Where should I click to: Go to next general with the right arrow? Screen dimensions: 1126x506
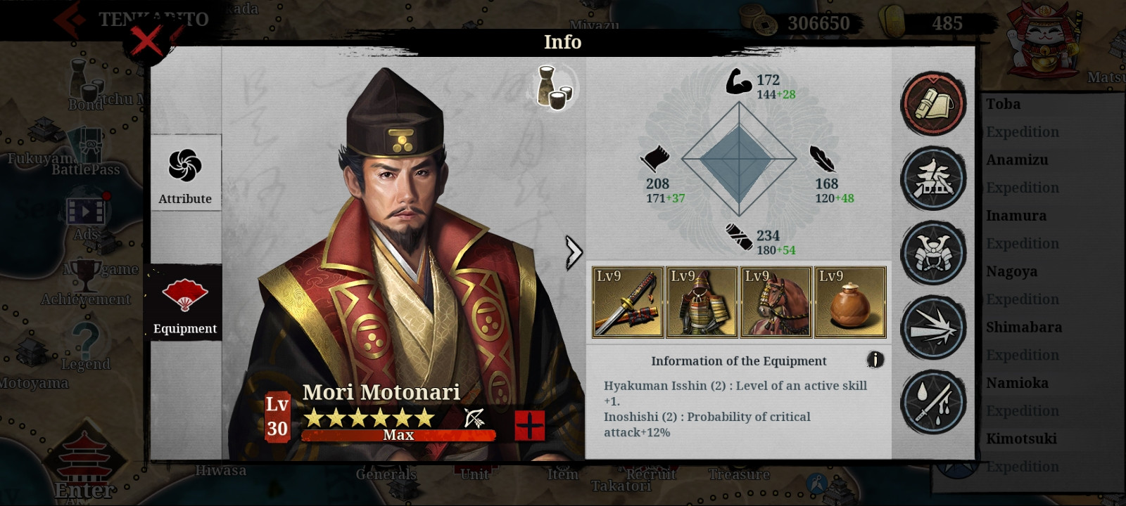pos(574,252)
